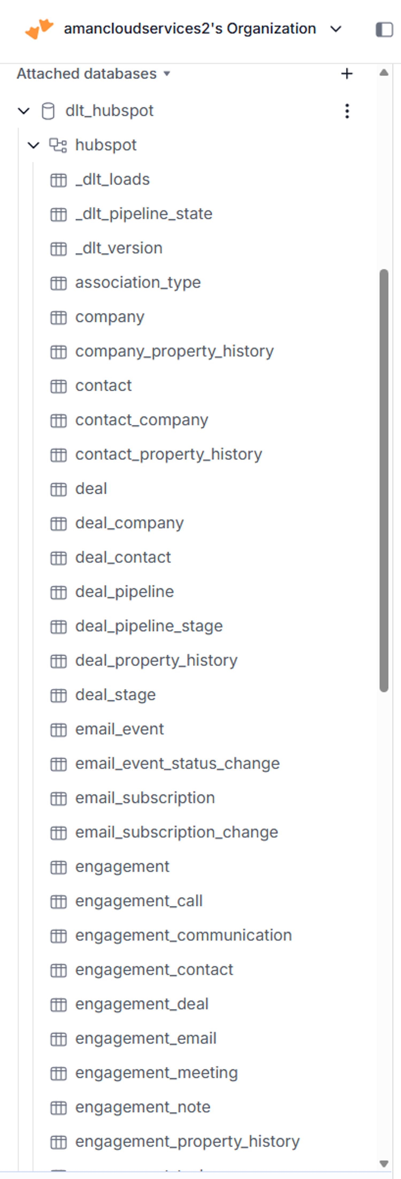401x1179 pixels.
Task: Open the organization name dropdown chevron
Action: 336,29
